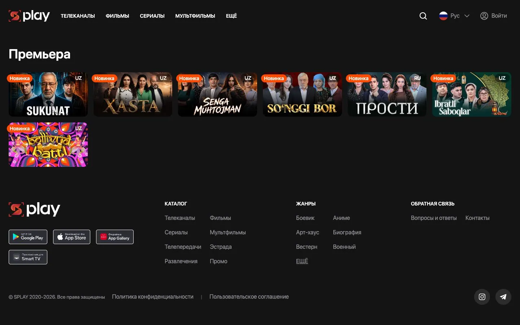
Task: Go to Телепередачи in the catalog
Action: coord(183,247)
